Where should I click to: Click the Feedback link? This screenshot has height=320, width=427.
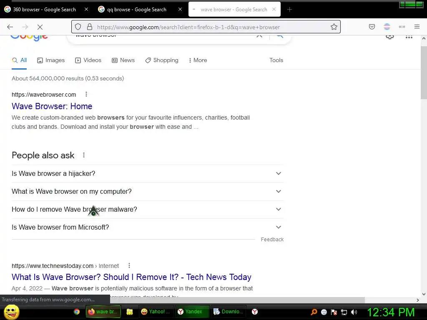coord(272,240)
